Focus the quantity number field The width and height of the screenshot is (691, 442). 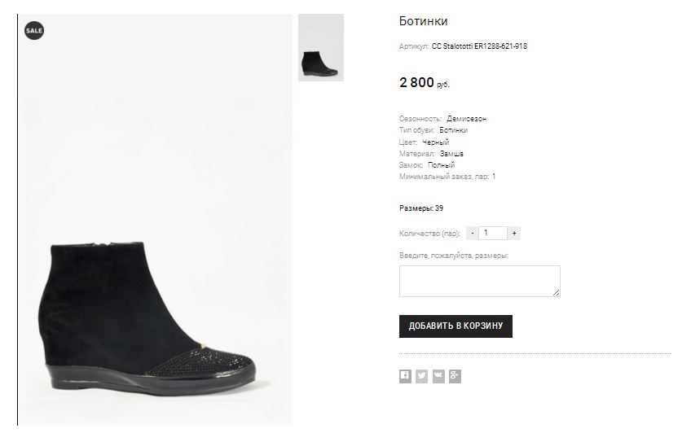(x=492, y=234)
